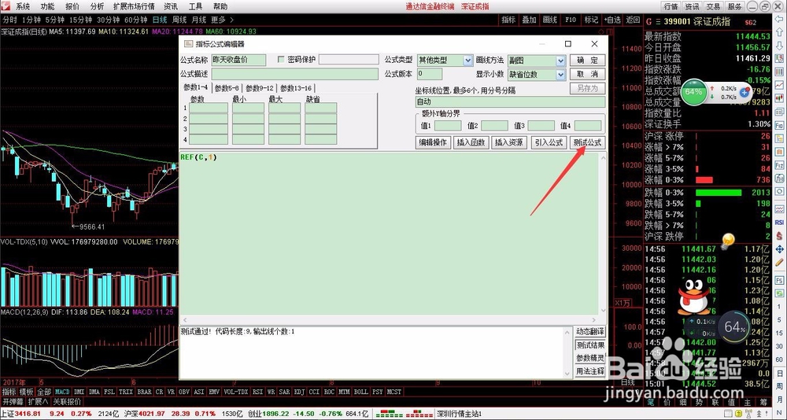Click the dollar sign icon in sidebar
Image resolution: width=787 pixels, height=420 pixels.
[x=779, y=236]
